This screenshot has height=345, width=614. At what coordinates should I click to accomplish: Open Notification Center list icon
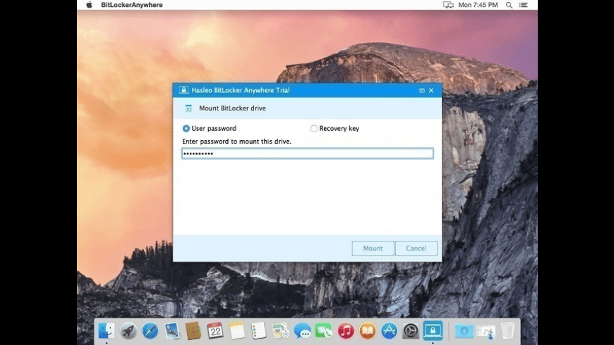point(523,5)
